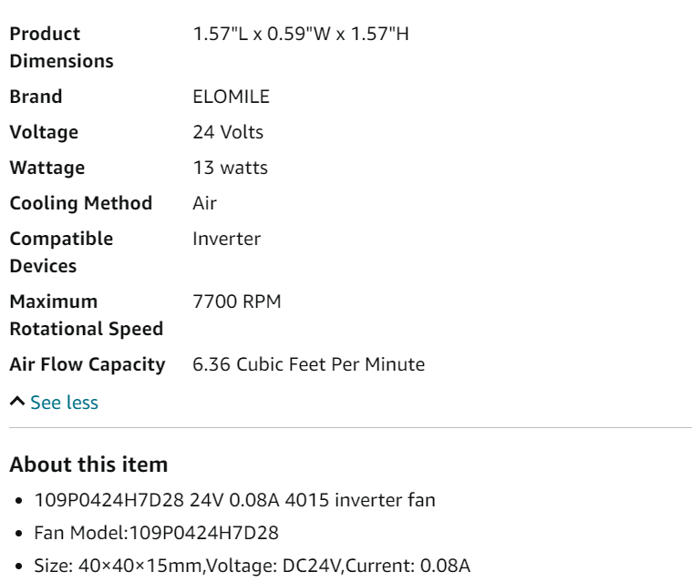Click the Brand label
The height and width of the screenshot is (582, 692).
(36, 97)
